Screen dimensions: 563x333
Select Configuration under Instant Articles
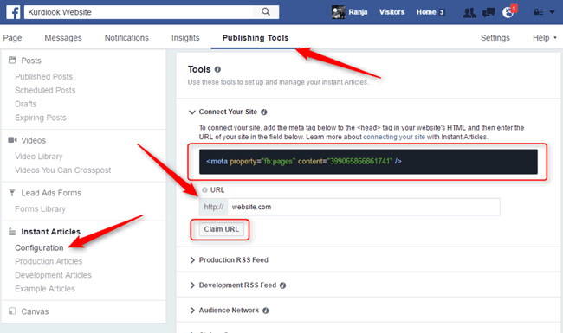39,248
